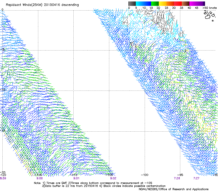Image resolution: width=218 pixels, height=191 pixels.
Task: Click the magenta 40-45 knots legend swatch
Action: (193, 4)
